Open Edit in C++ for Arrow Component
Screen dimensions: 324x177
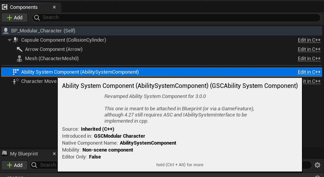point(309,49)
